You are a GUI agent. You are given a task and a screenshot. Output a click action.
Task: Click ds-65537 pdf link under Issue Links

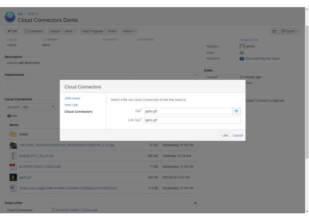pos(77,210)
